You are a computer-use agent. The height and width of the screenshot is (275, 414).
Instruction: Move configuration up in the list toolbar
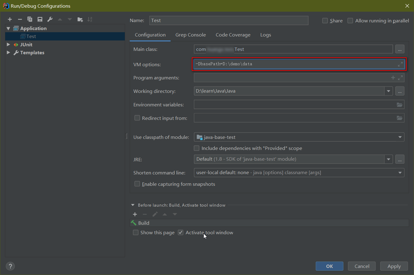[x=60, y=19]
